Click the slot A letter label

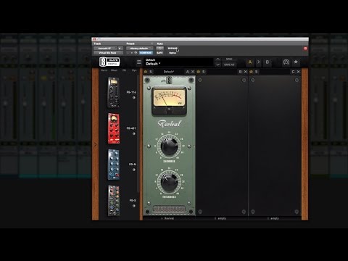click(x=188, y=72)
